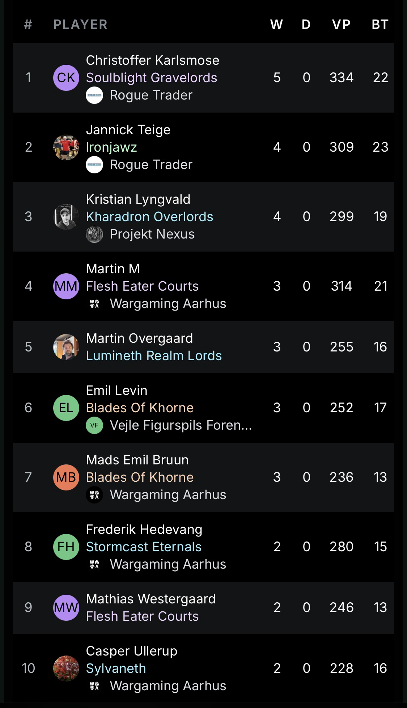The height and width of the screenshot is (708, 407).
Task: Open Jannick Teige's profile photo
Action: click(x=66, y=147)
